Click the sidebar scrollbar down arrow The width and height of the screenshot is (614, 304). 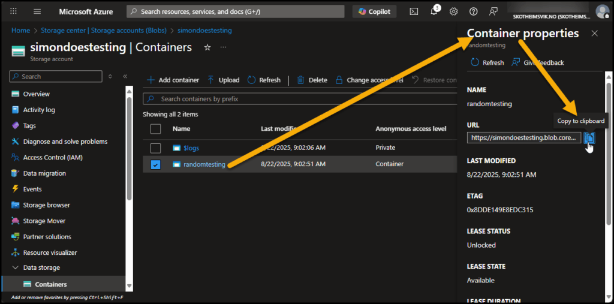click(130, 286)
